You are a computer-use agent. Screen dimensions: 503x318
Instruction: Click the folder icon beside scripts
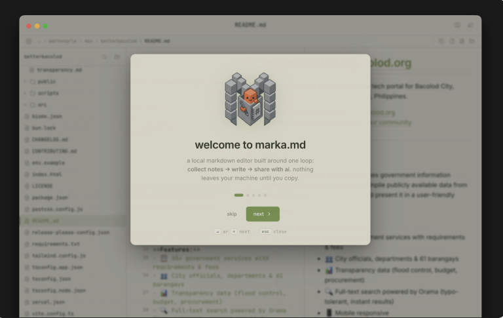pos(32,93)
